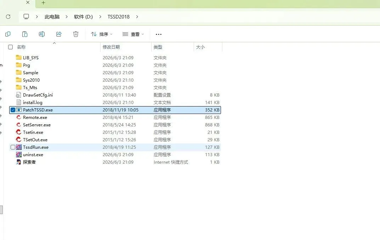Expand chevron after the PC icon
The height and width of the screenshot is (240, 380).
point(37,17)
